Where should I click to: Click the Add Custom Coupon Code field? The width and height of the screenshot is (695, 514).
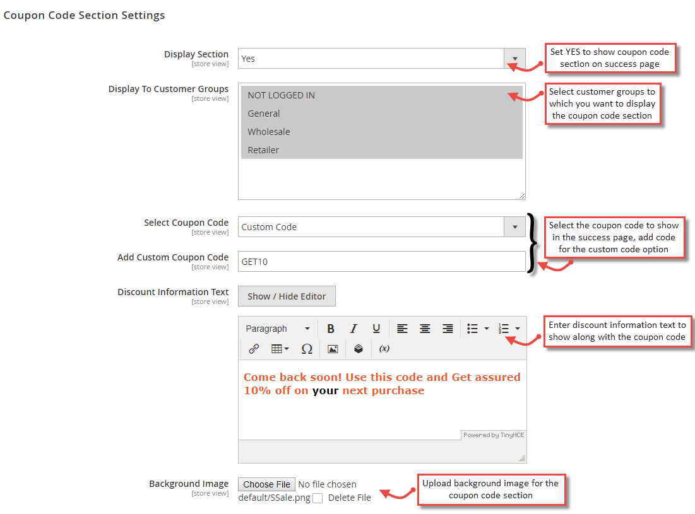[382, 261]
